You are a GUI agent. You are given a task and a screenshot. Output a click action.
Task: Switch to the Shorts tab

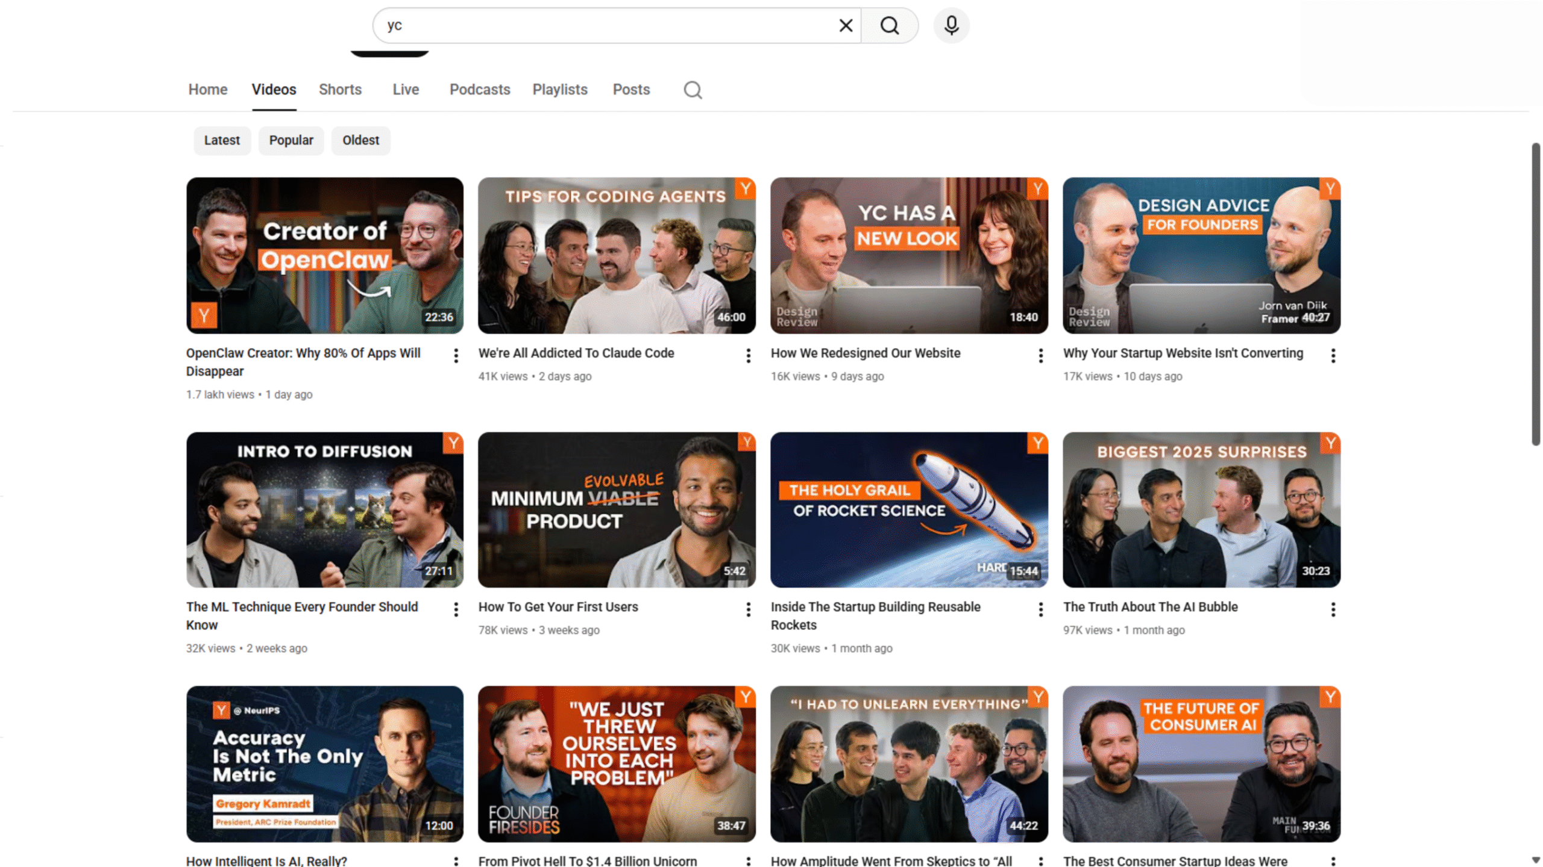[x=340, y=89]
